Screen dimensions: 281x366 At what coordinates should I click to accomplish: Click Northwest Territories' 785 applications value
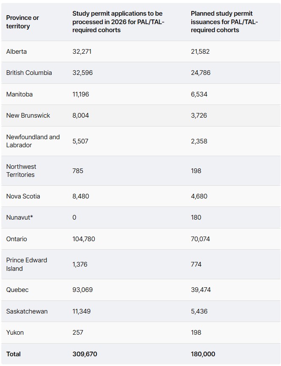coord(78,171)
